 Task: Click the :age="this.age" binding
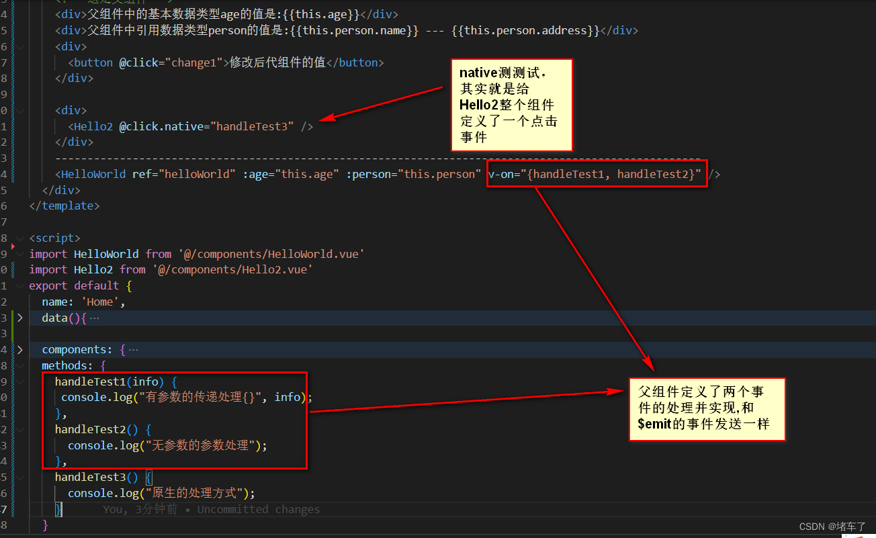point(290,175)
